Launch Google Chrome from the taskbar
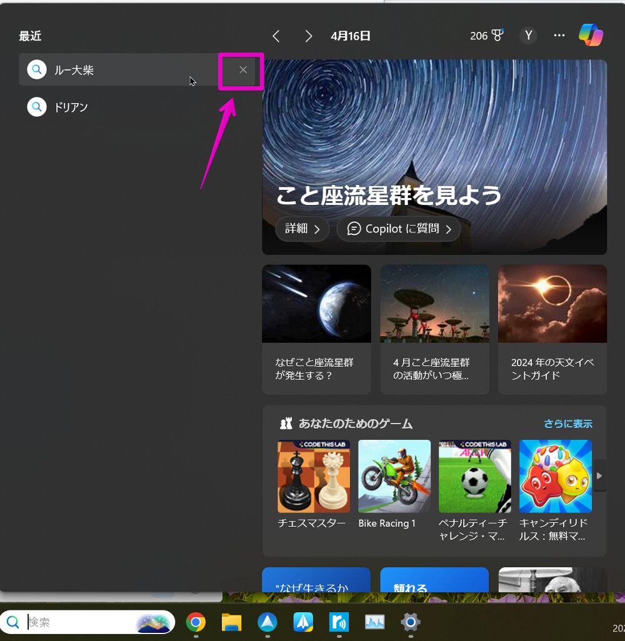Screen dimensions: 625x641 [x=196, y=622]
